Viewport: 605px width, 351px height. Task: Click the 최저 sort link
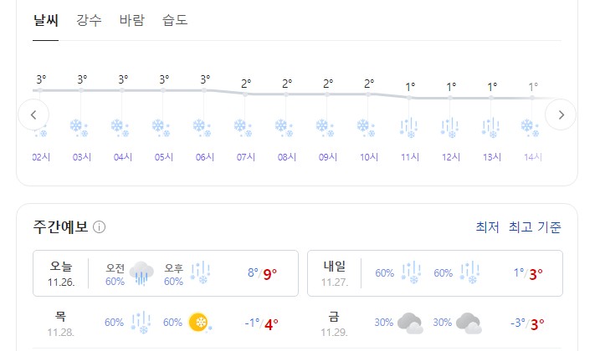tap(487, 227)
